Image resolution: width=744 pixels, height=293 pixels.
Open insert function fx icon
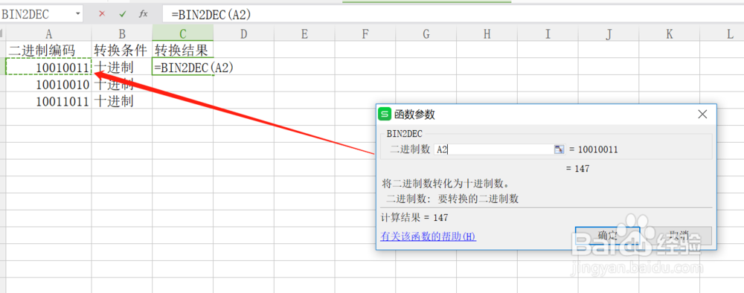(144, 14)
